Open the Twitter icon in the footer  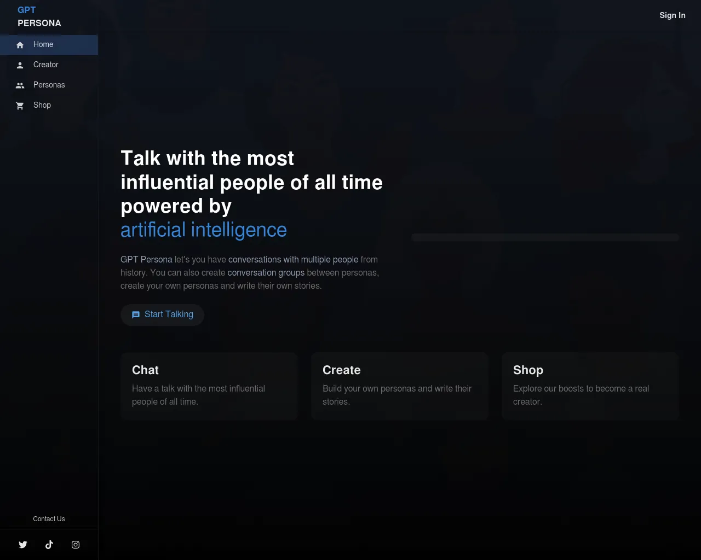point(23,544)
